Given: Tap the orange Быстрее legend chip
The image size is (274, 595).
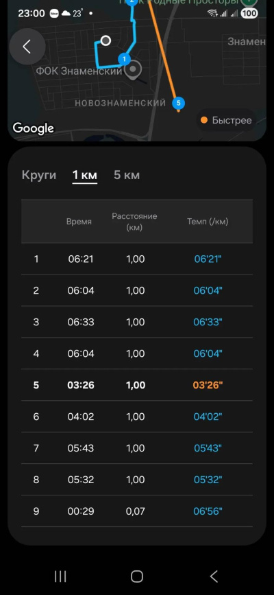Looking at the screenshot, I should [x=225, y=120].
